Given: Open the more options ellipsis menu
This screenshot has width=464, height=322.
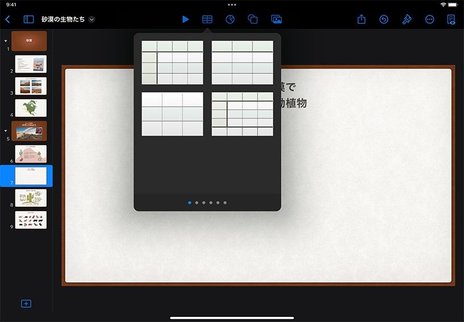Looking at the screenshot, I should pyautogui.click(x=430, y=19).
